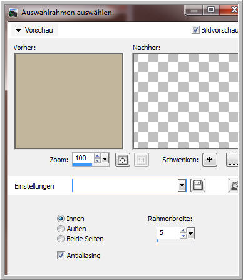
Task: Click the Rahmenbreite number field
Action: tap(168, 233)
